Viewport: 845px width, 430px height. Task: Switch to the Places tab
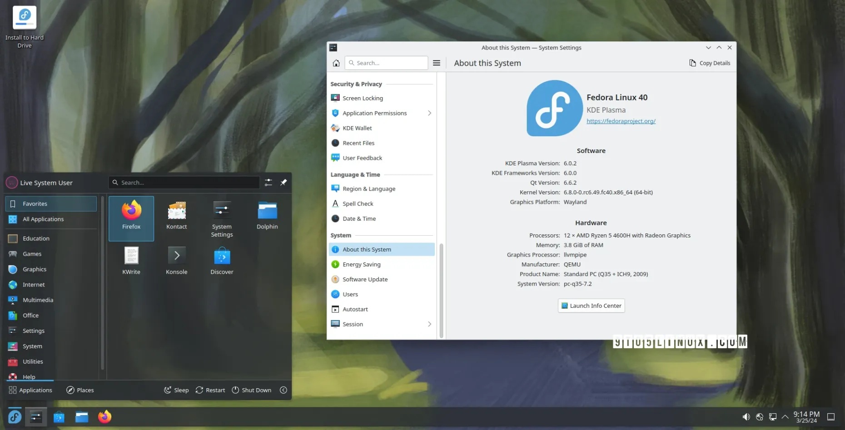[80, 390]
